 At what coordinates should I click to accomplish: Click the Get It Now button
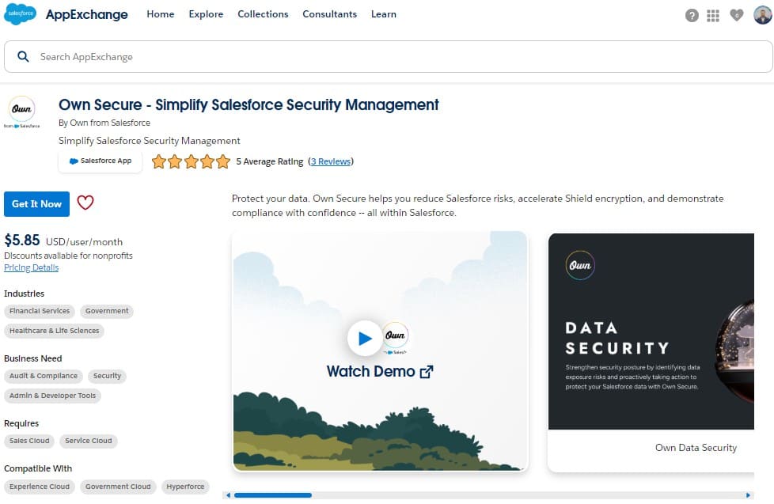36,204
